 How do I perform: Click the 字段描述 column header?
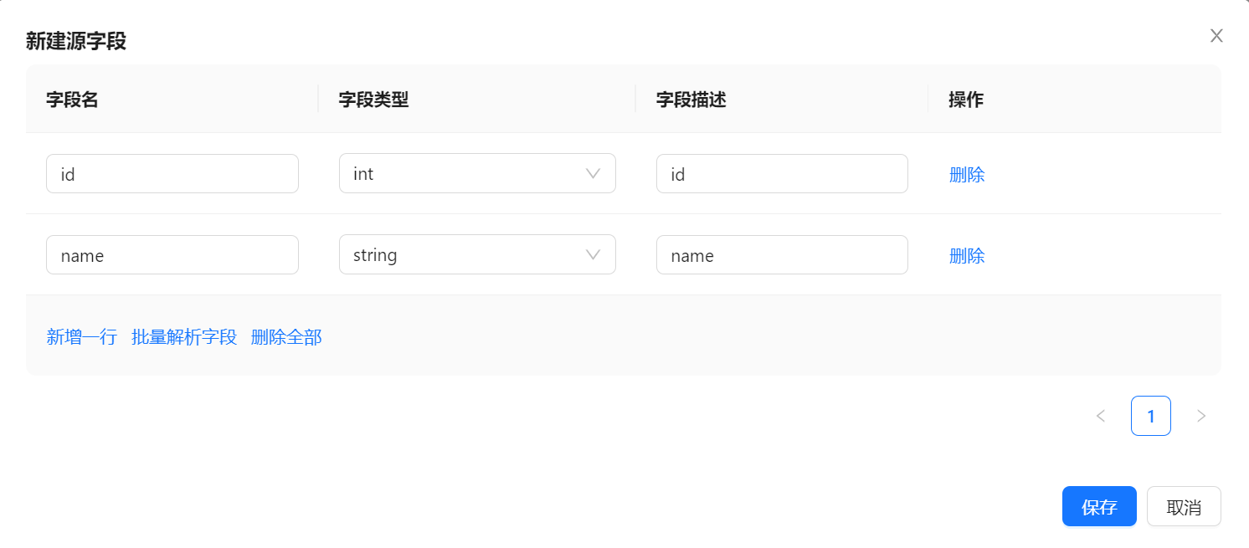point(691,100)
